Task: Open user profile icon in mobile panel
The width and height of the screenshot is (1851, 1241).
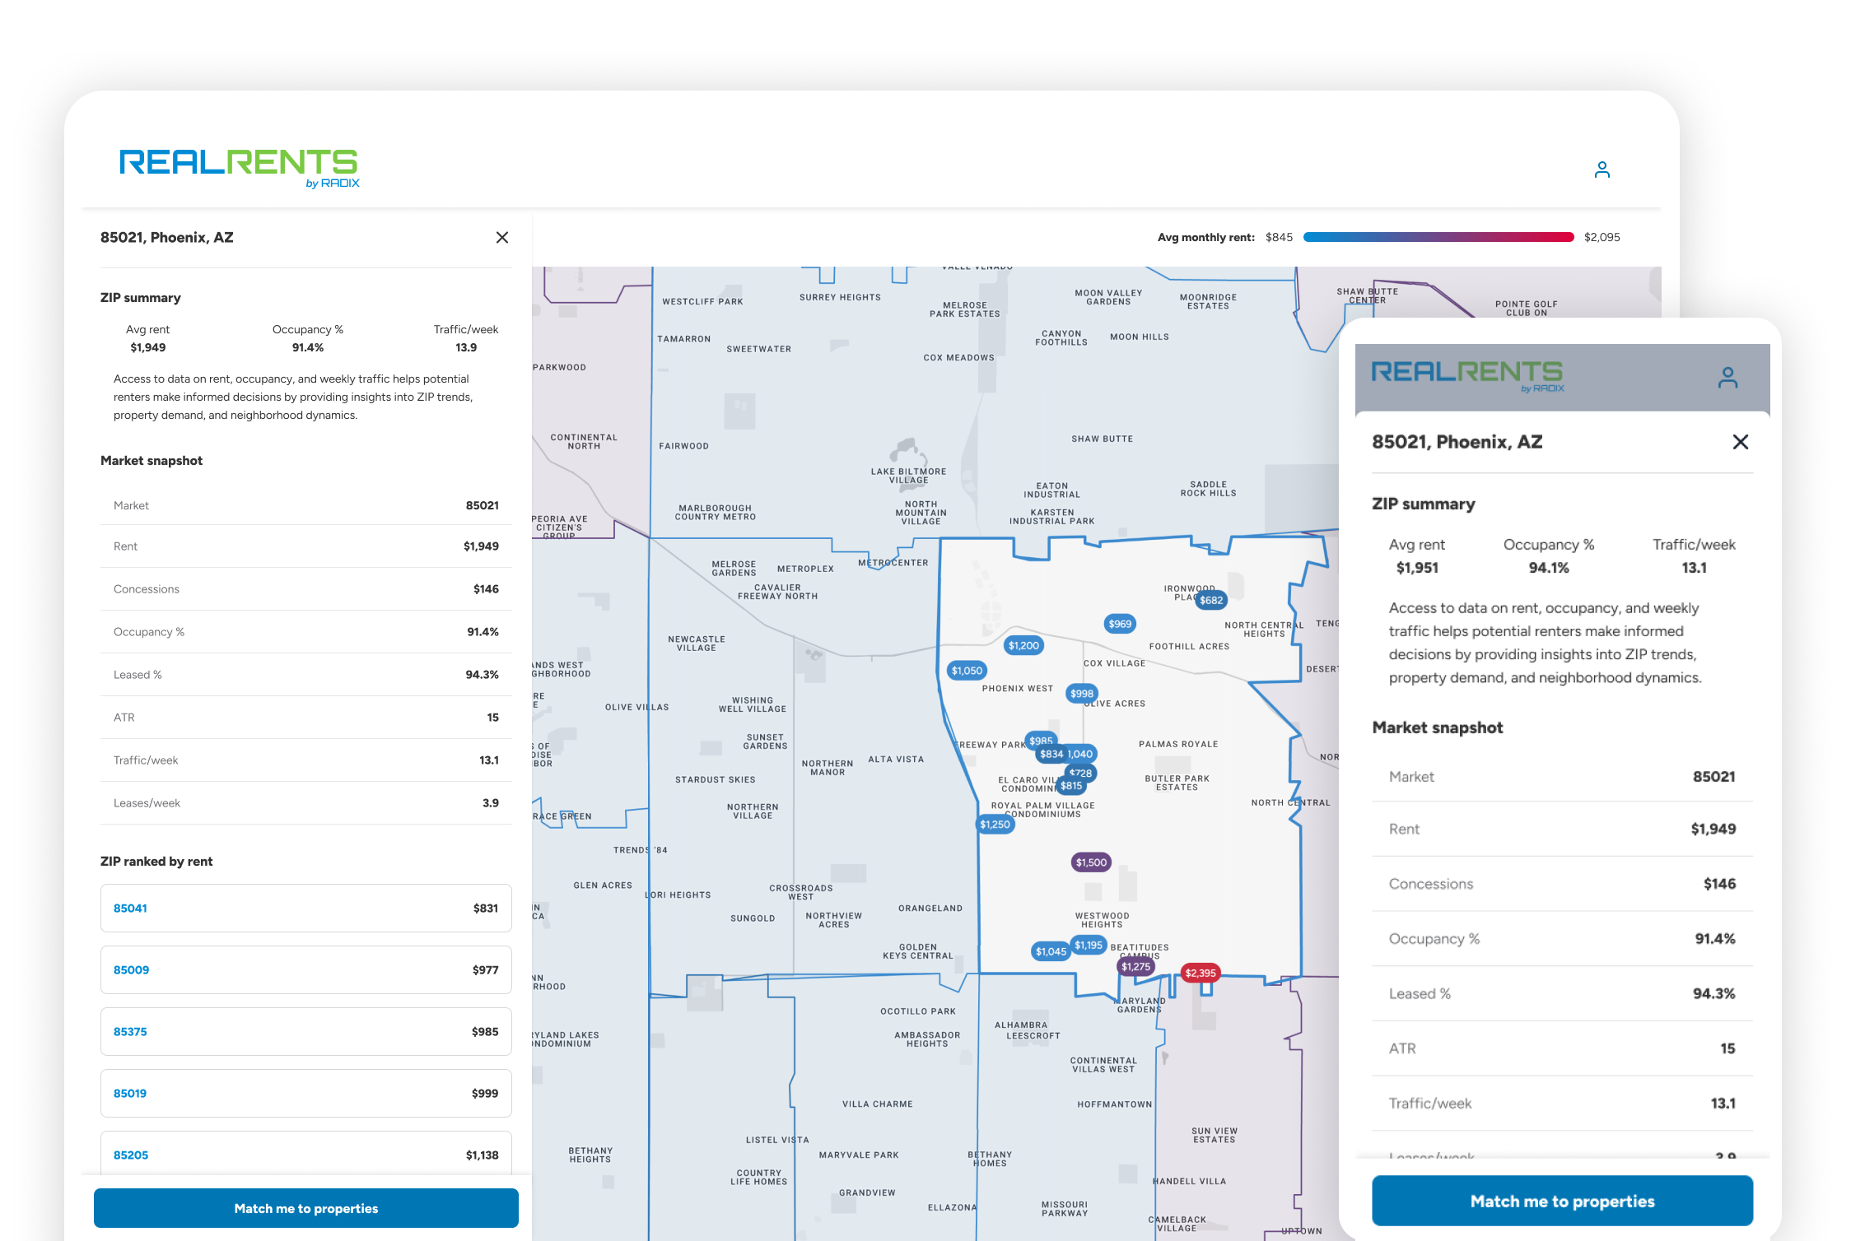Action: (x=1727, y=377)
